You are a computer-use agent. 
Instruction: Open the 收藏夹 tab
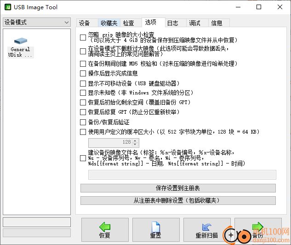(x=109, y=23)
